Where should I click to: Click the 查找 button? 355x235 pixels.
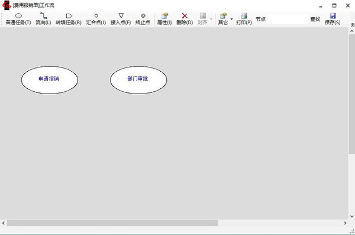click(x=315, y=20)
